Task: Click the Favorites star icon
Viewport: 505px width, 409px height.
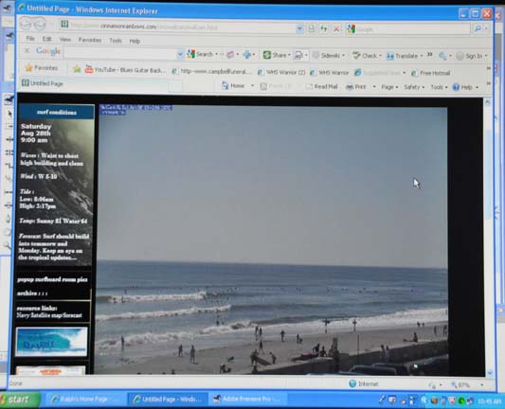Action: click(x=29, y=68)
